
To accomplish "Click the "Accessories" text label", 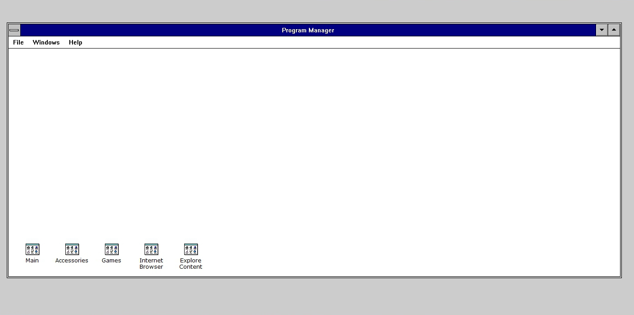I will click(72, 261).
